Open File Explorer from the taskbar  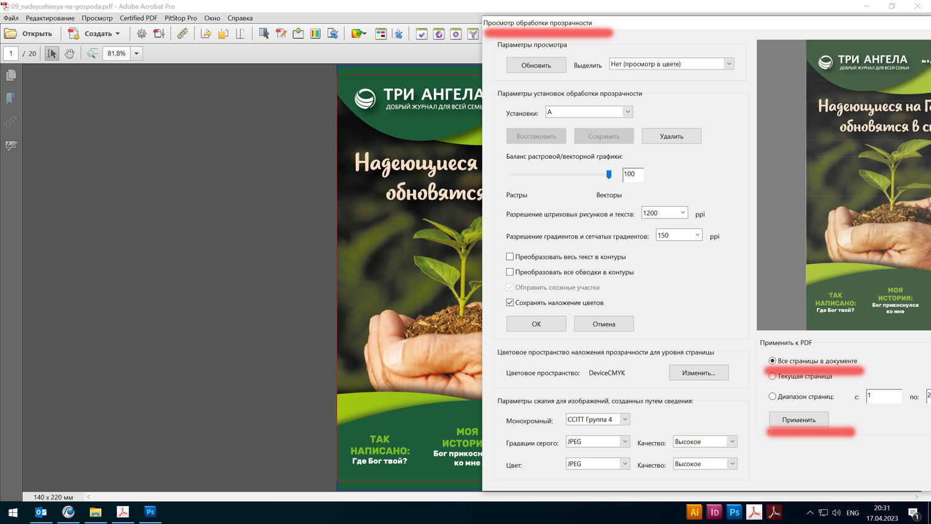[x=95, y=512]
